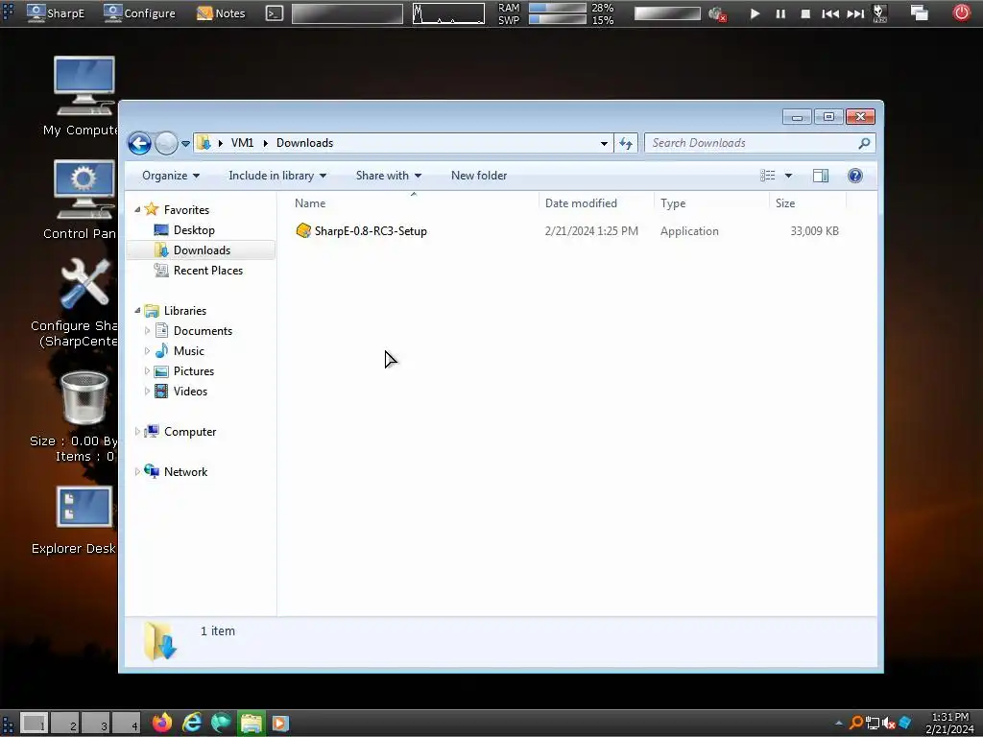This screenshot has width=983, height=737.
Task: Switch to virtual desktop 4
Action: 126,724
